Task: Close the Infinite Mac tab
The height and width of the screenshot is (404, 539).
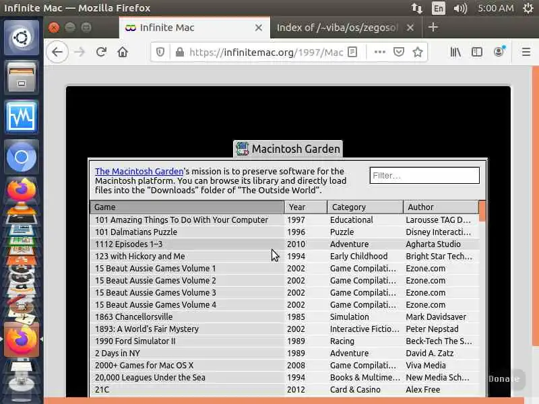Action: click(259, 28)
